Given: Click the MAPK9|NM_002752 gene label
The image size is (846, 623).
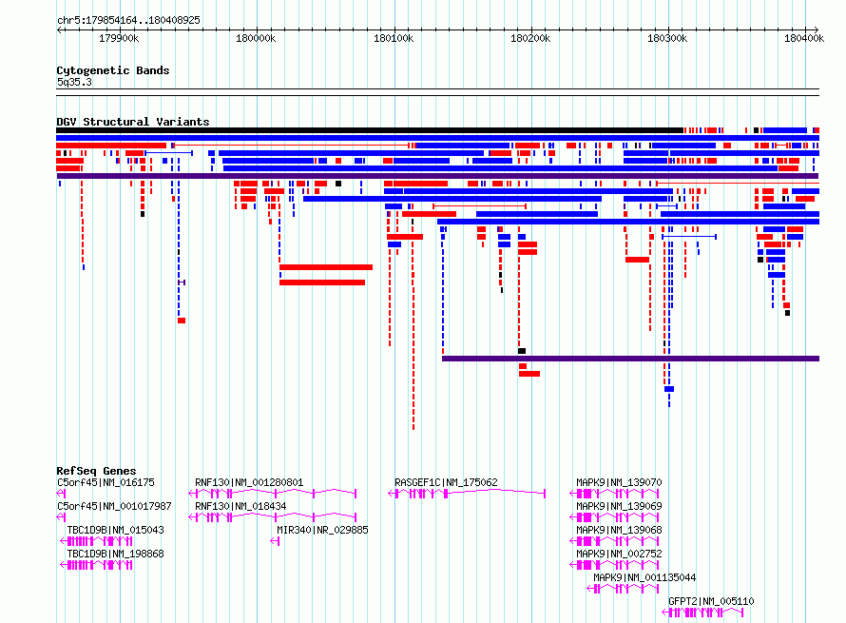Looking at the screenshot, I should point(619,554).
